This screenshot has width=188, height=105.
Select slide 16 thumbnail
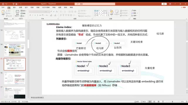click(15, 78)
